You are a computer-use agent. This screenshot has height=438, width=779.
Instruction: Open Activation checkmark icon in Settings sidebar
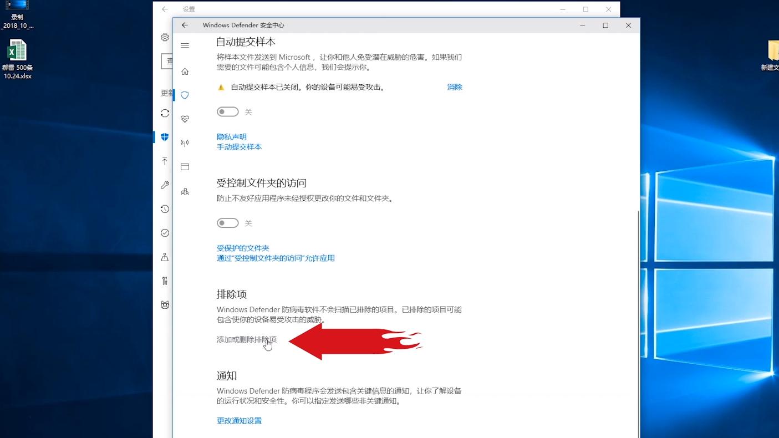(x=165, y=233)
